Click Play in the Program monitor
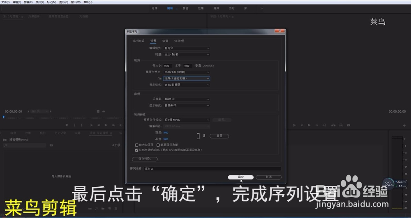 [x=309, y=125]
